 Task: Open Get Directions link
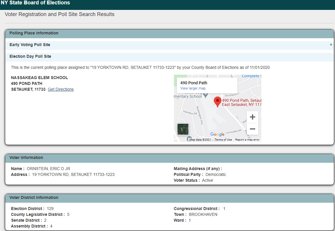(x=61, y=90)
